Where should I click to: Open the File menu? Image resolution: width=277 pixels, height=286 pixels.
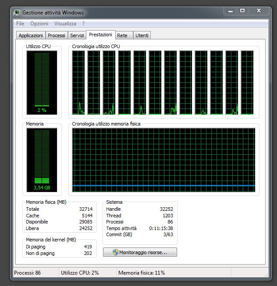pyautogui.click(x=20, y=24)
